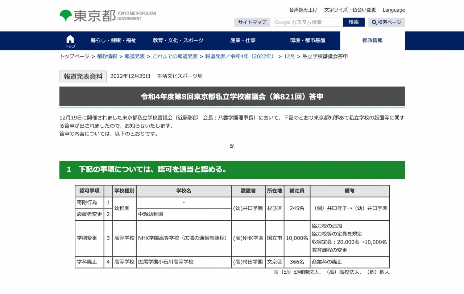Click the 総定員 column header

(297, 191)
